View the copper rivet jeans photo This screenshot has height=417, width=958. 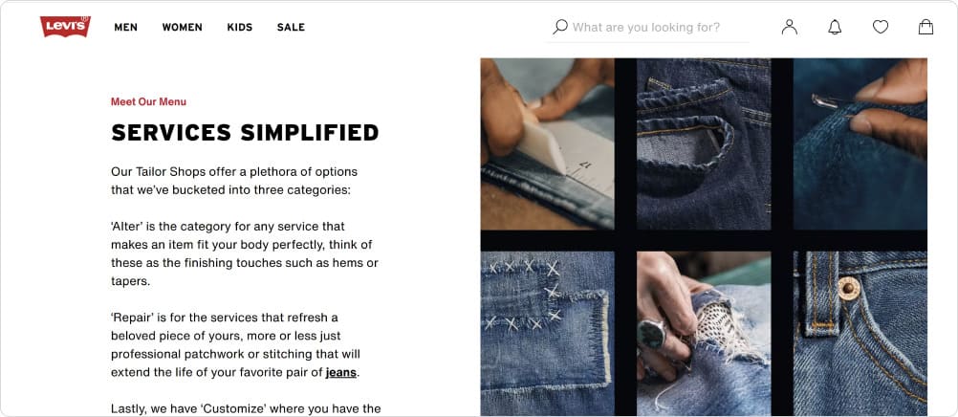click(x=860, y=333)
